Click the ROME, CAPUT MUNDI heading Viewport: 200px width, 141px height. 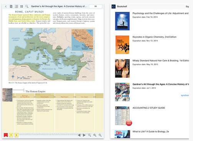click(29, 12)
